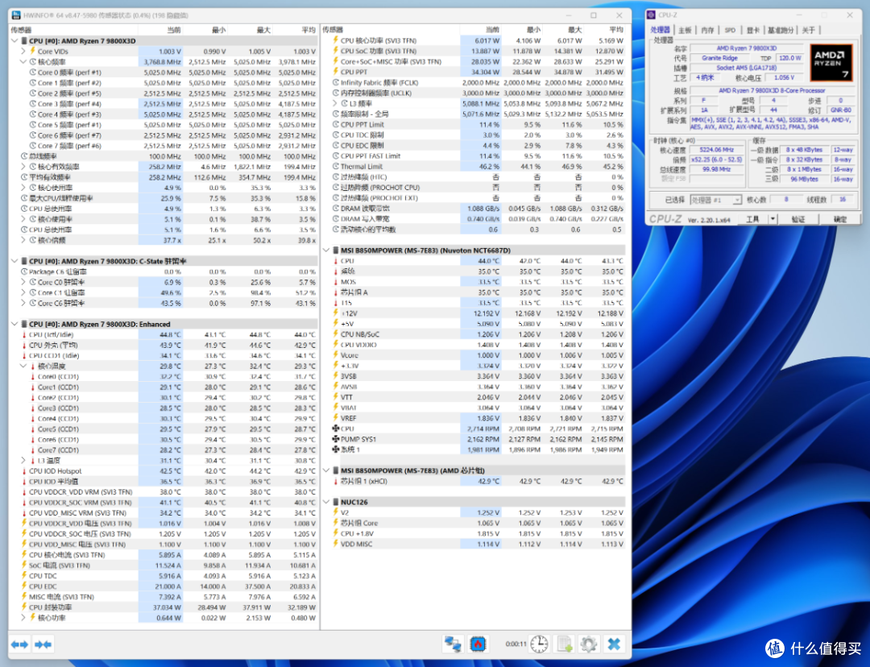Open the 显卡 tab in CPU-Z
The width and height of the screenshot is (870, 667).
pyautogui.click(x=752, y=30)
